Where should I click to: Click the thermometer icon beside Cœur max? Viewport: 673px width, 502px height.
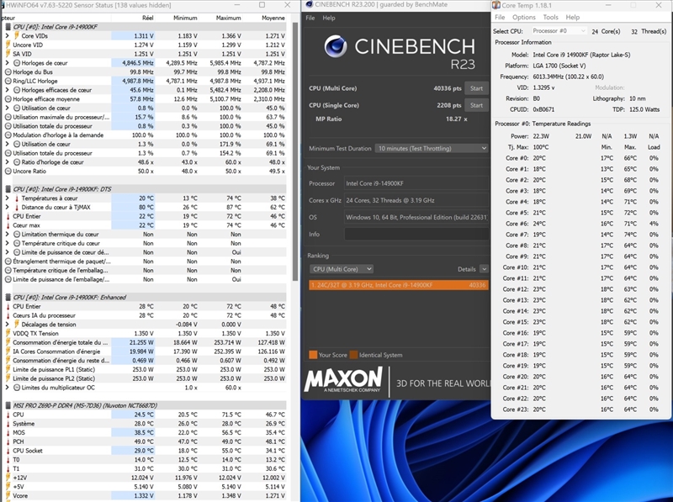coord(8,225)
